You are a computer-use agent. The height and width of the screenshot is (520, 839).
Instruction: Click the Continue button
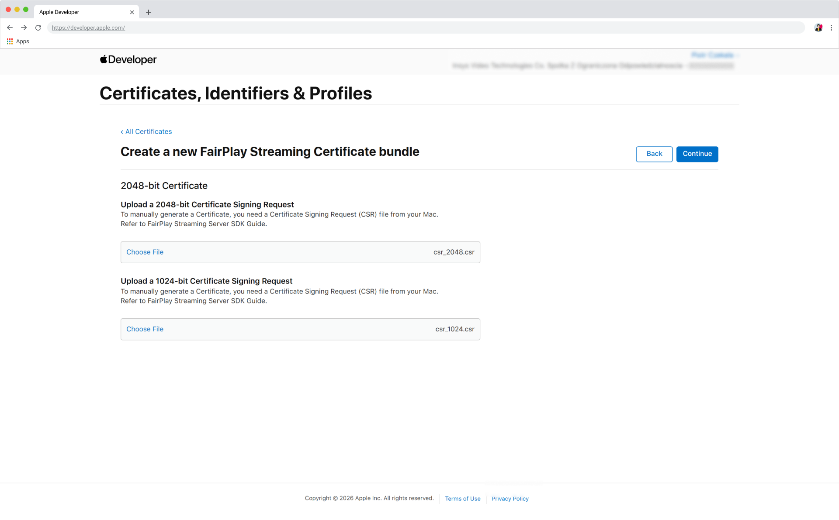697,154
